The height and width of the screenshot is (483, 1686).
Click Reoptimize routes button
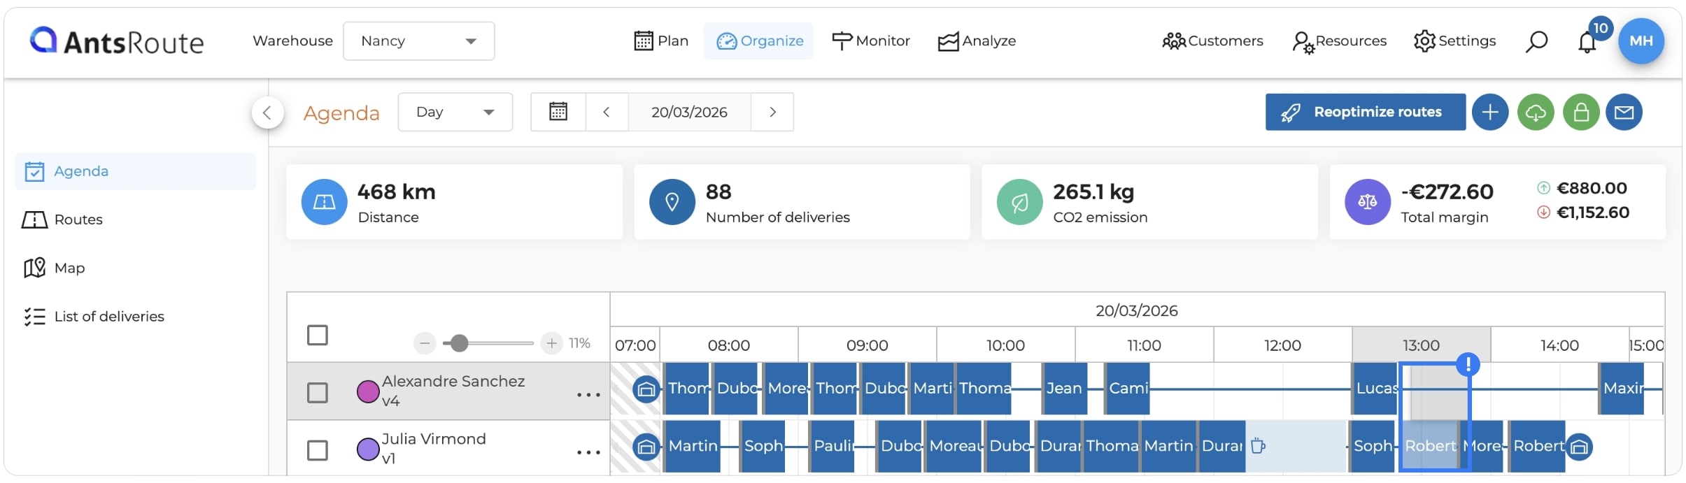coord(1366,112)
